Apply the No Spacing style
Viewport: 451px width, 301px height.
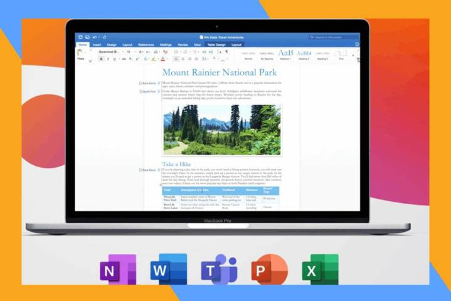[x=267, y=55]
